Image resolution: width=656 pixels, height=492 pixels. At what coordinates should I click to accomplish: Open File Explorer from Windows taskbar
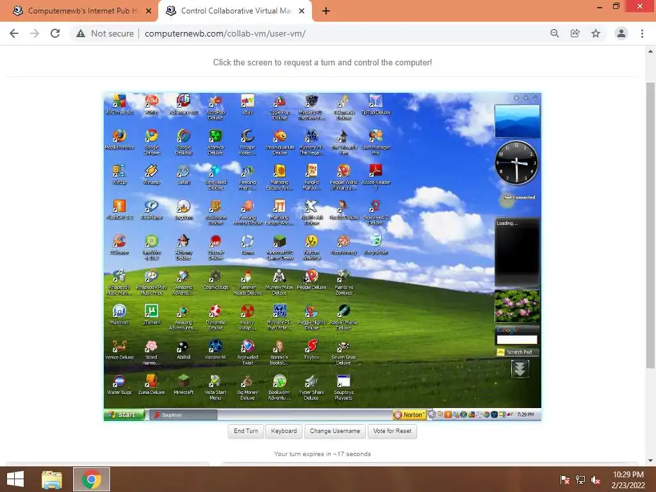(52, 479)
